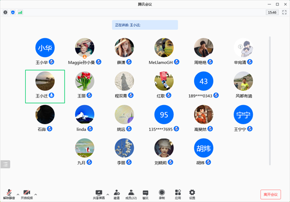Enter full screen with top right icon
This screenshot has width=290, height=202.
pyautogui.click(x=285, y=13)
